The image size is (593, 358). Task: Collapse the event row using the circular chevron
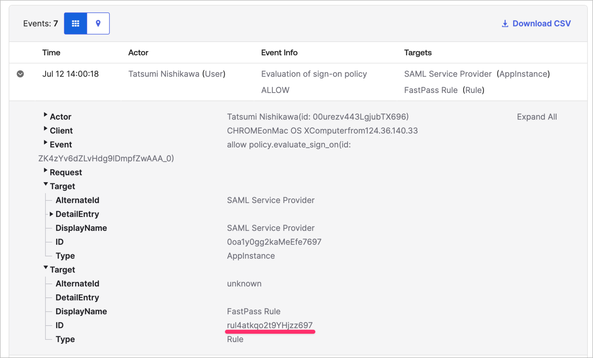pyautogui.click(x=20, y=74)
